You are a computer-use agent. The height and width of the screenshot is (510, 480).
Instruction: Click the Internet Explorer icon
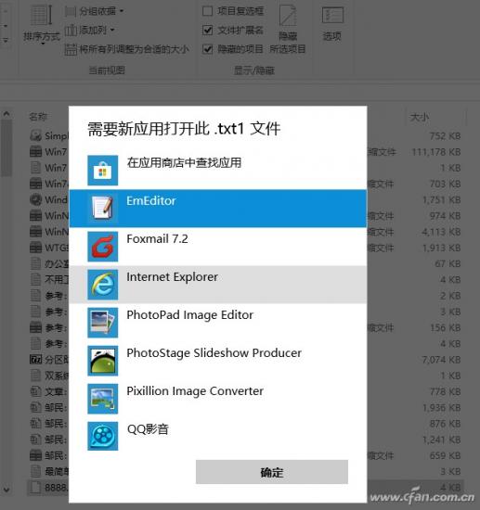click(x=102, y=285)
